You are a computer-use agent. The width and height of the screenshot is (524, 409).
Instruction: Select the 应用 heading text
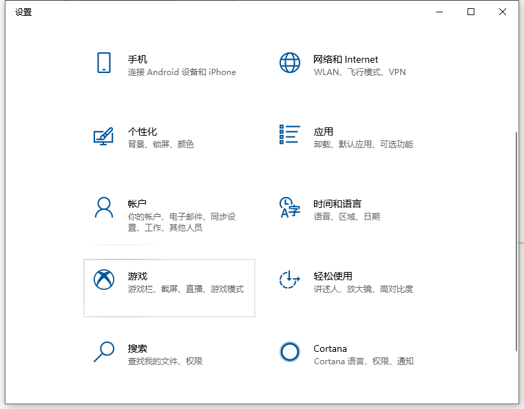(x=324, y=132)
